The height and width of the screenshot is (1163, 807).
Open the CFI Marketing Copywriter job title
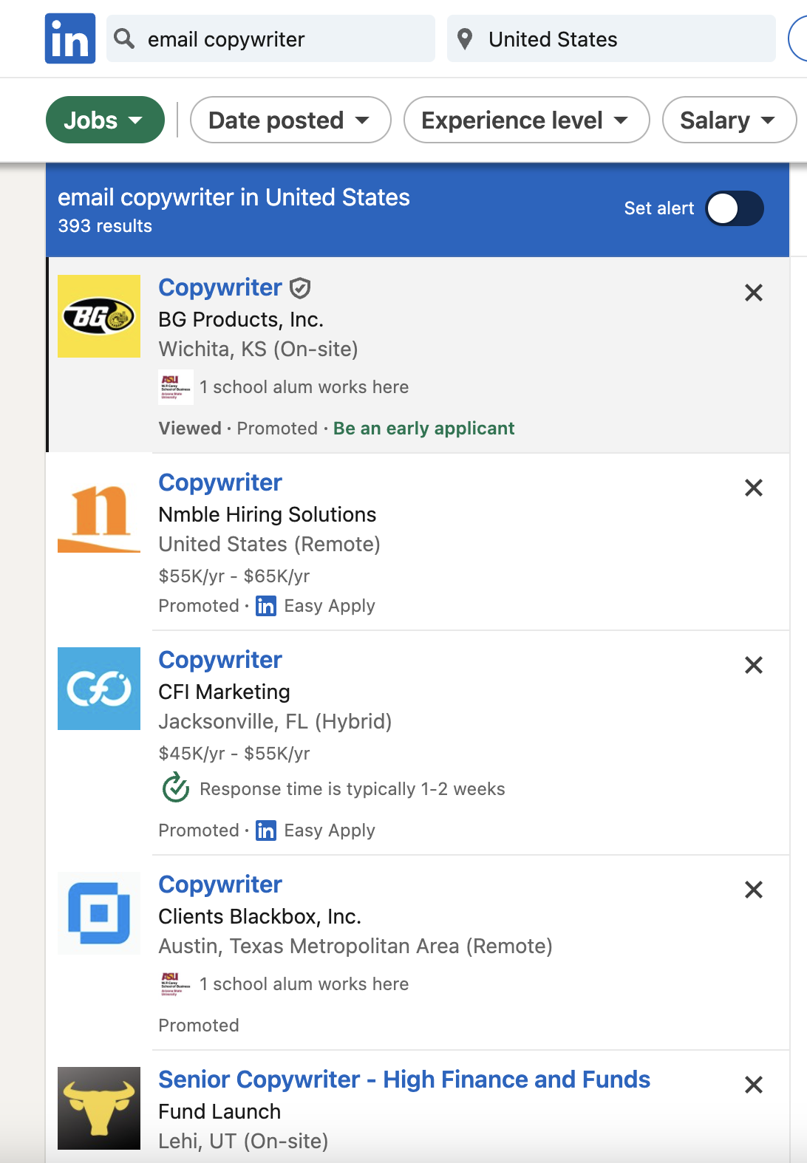220,660
